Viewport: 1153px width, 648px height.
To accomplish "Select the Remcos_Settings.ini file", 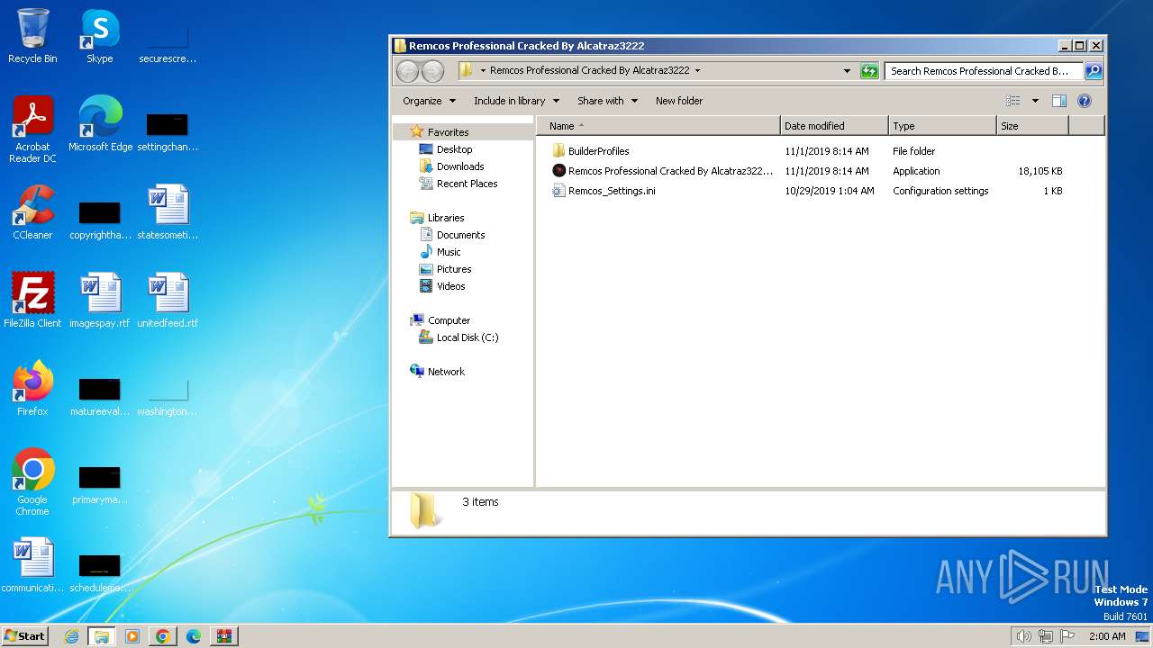I will coord(604,191).
